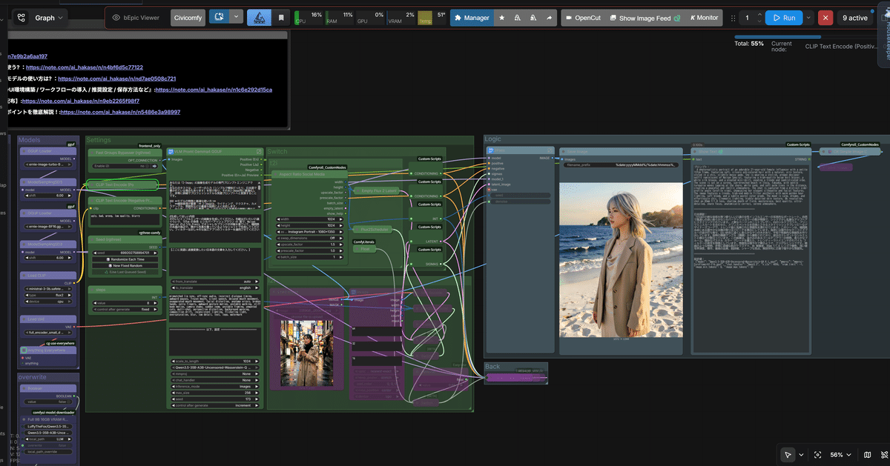Click the bookmark icon in top toolbar

(x=281, y=18)
